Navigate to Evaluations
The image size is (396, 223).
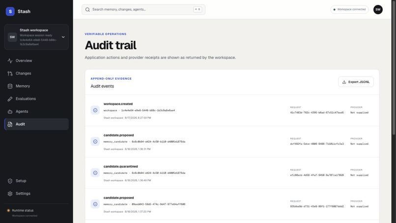click(x=36, y=99)
